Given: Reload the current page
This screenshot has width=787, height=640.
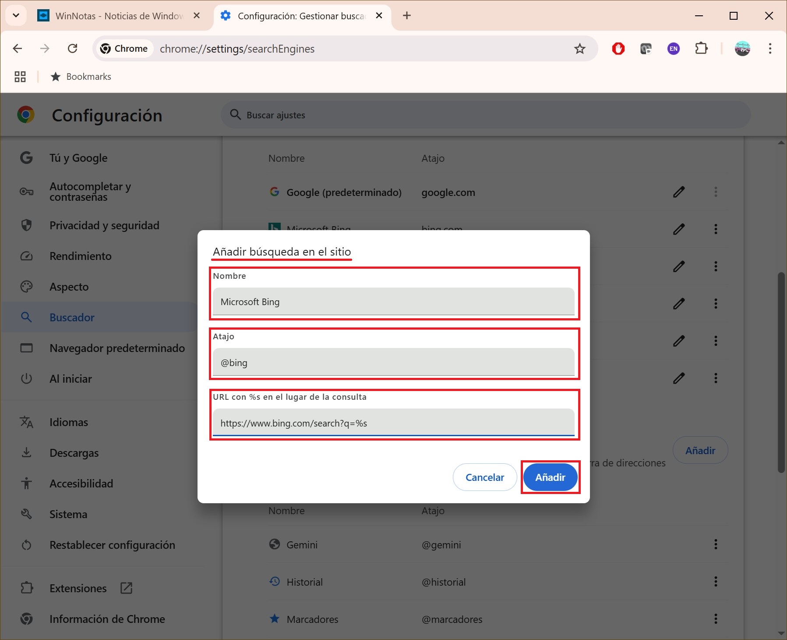Looking at the screenshot, I should point(73,49).
